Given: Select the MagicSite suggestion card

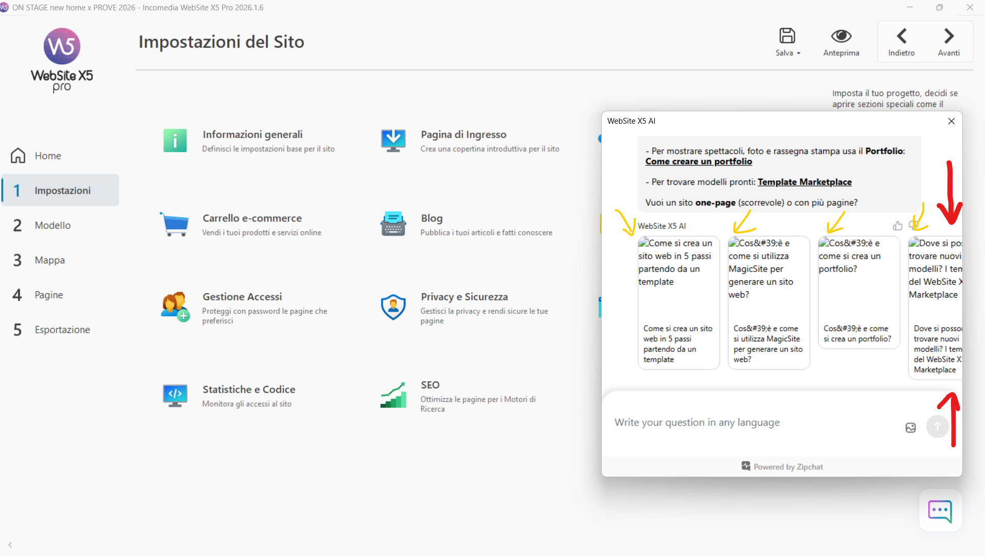Looking at the screenshot, I should [x=768, y=302].
